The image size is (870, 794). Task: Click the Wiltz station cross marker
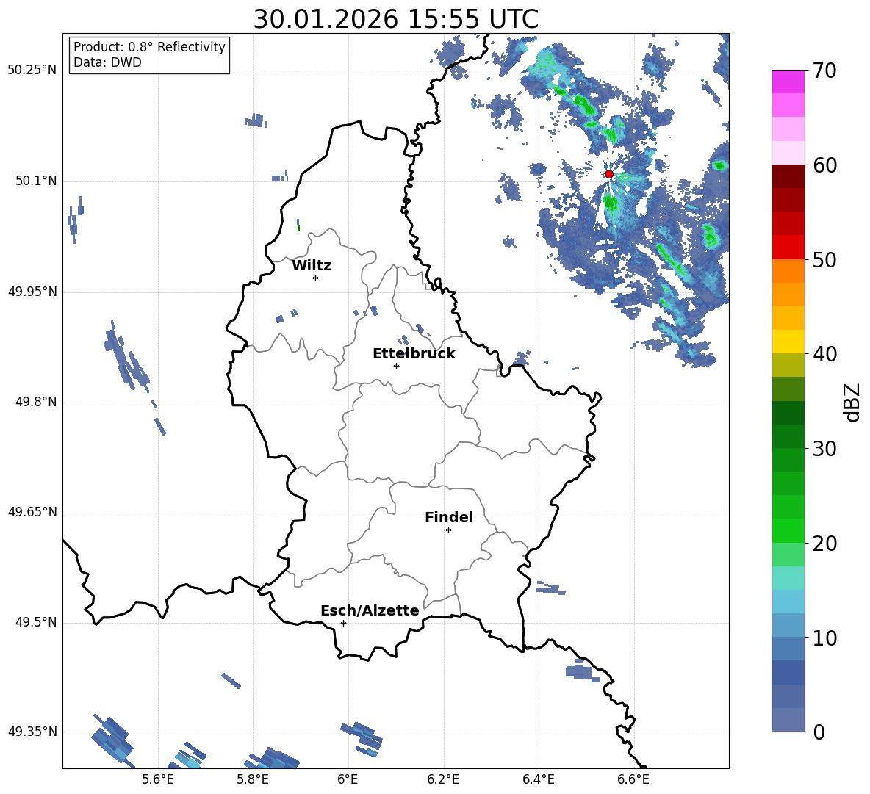coord(316,278)
